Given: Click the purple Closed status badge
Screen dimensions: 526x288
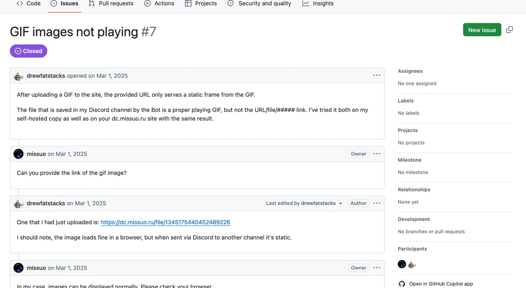Looking at the screenshot, I should [x=28, y=51].
